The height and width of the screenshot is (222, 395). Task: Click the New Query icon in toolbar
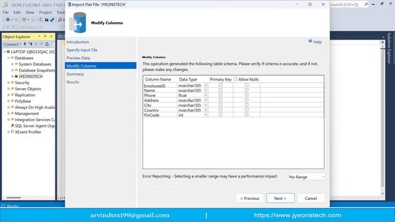[x=60, y=20]
